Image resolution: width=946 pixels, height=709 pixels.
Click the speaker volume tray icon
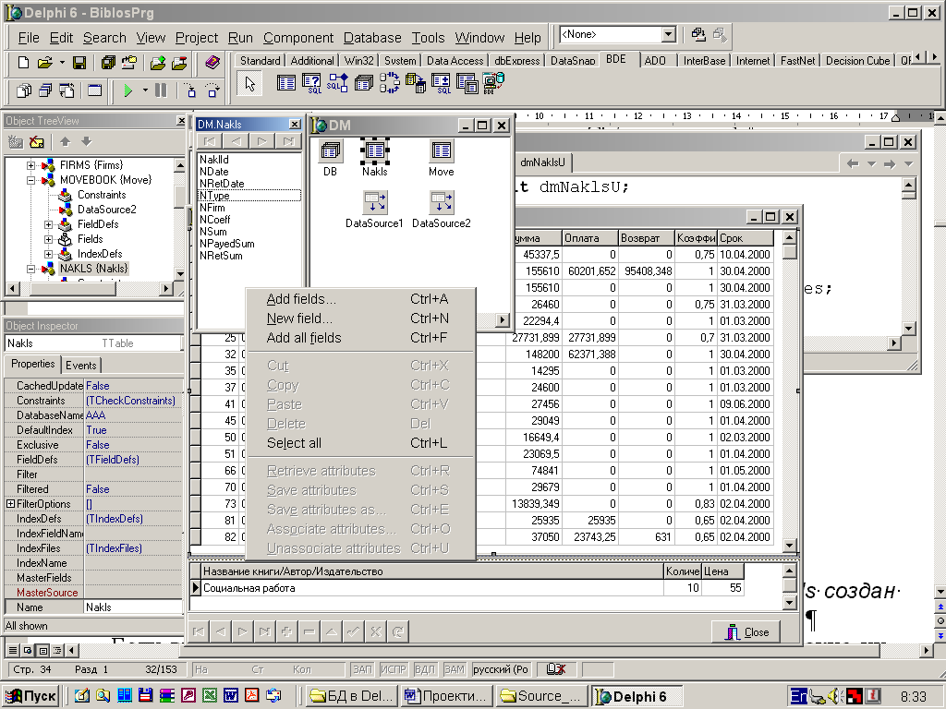[835, 696]
